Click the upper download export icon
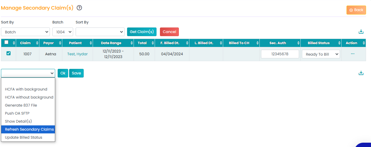The width and height of the screenshot is (371, 147). pyautogui.click(x=361, y=31)
